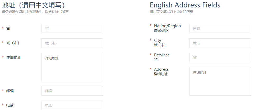This screenshot has width=254, height=112.
Task: Click the English City input field
Action: [x=220, y=43]
